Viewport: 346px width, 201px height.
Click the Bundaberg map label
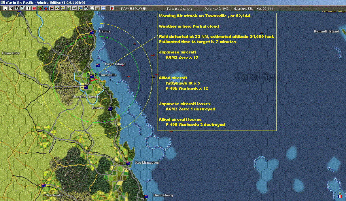tap(163, 195)
